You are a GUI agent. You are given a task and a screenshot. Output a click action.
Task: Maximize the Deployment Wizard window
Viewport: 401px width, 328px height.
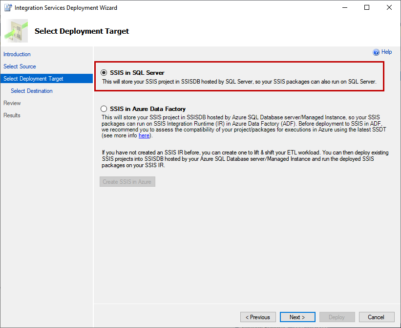367,8
